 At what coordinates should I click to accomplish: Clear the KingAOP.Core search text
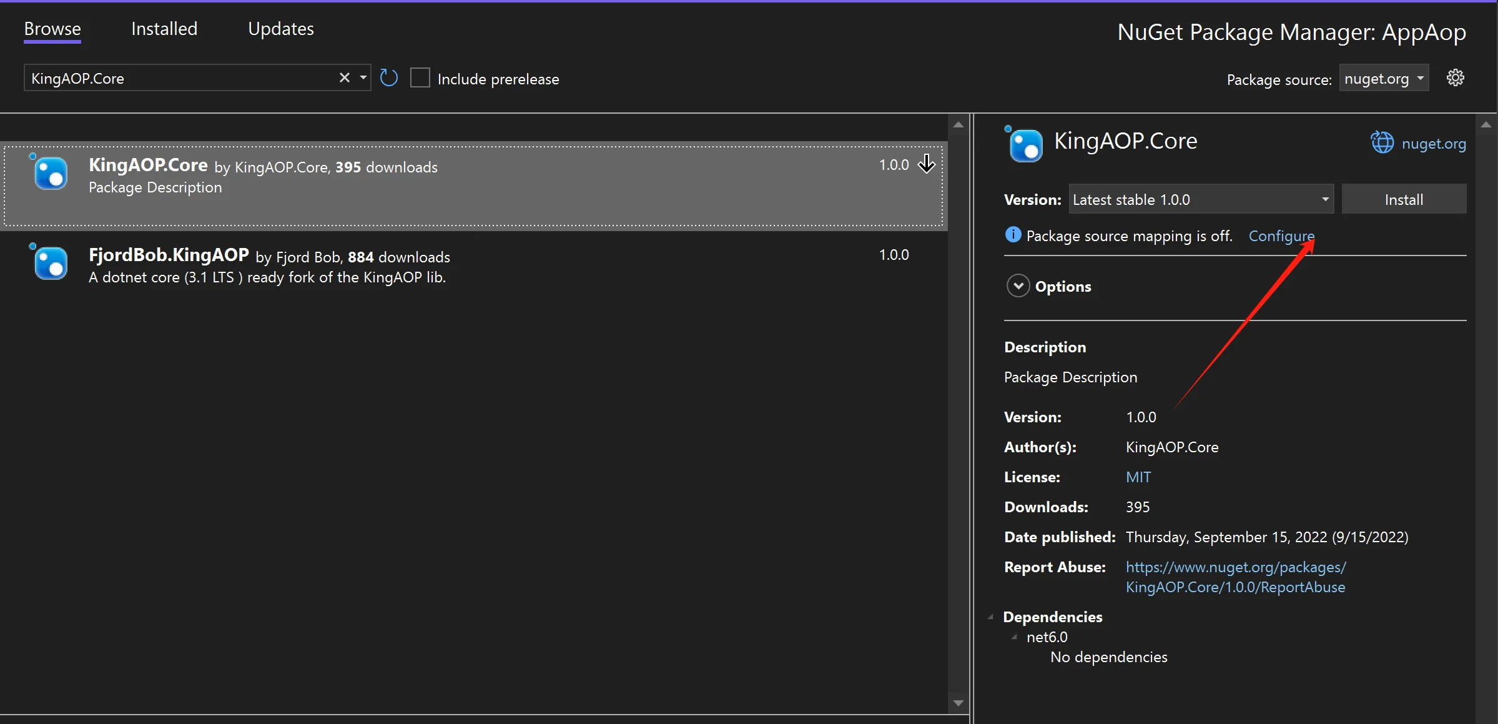point(344,77)
